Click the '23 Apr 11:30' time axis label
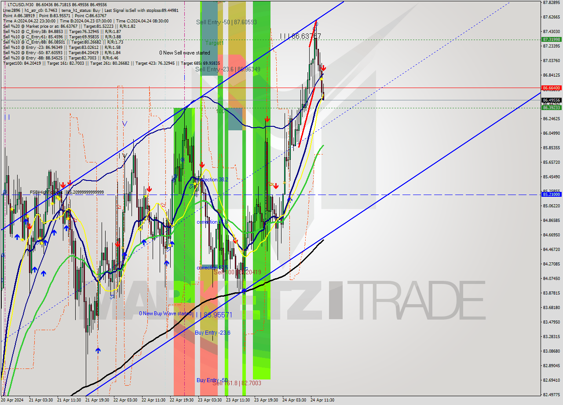 click(x=238, y=400)
